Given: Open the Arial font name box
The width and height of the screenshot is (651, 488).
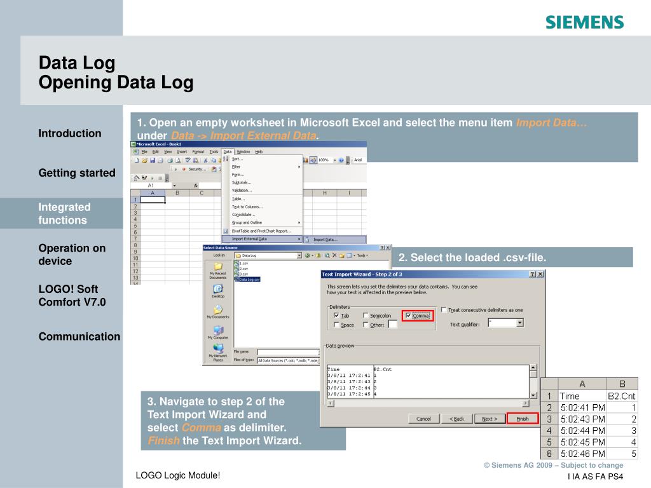Looking at the screenshot, I should click(x=360, y=160).
